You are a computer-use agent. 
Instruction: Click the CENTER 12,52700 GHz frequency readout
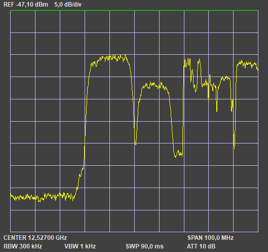(x=35, y=238)
